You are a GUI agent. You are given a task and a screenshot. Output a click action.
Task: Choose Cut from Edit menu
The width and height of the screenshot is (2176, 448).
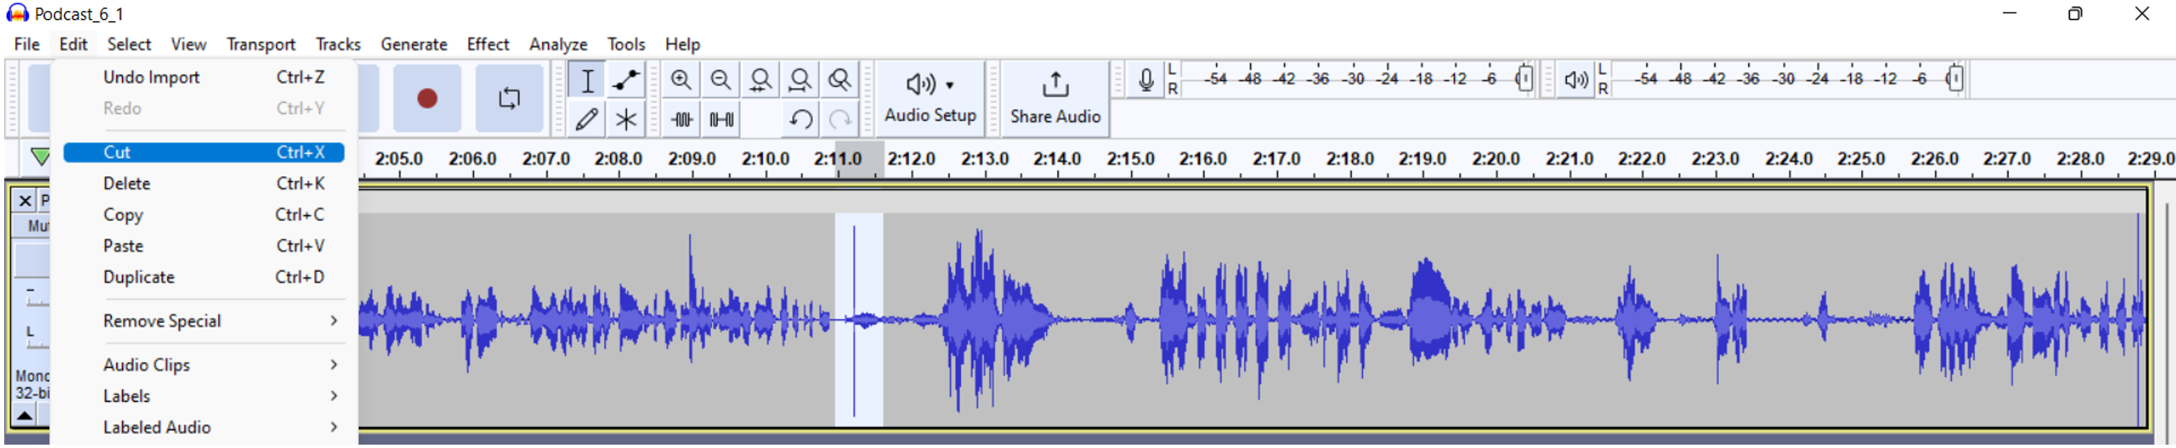click(x=204, y=152)
